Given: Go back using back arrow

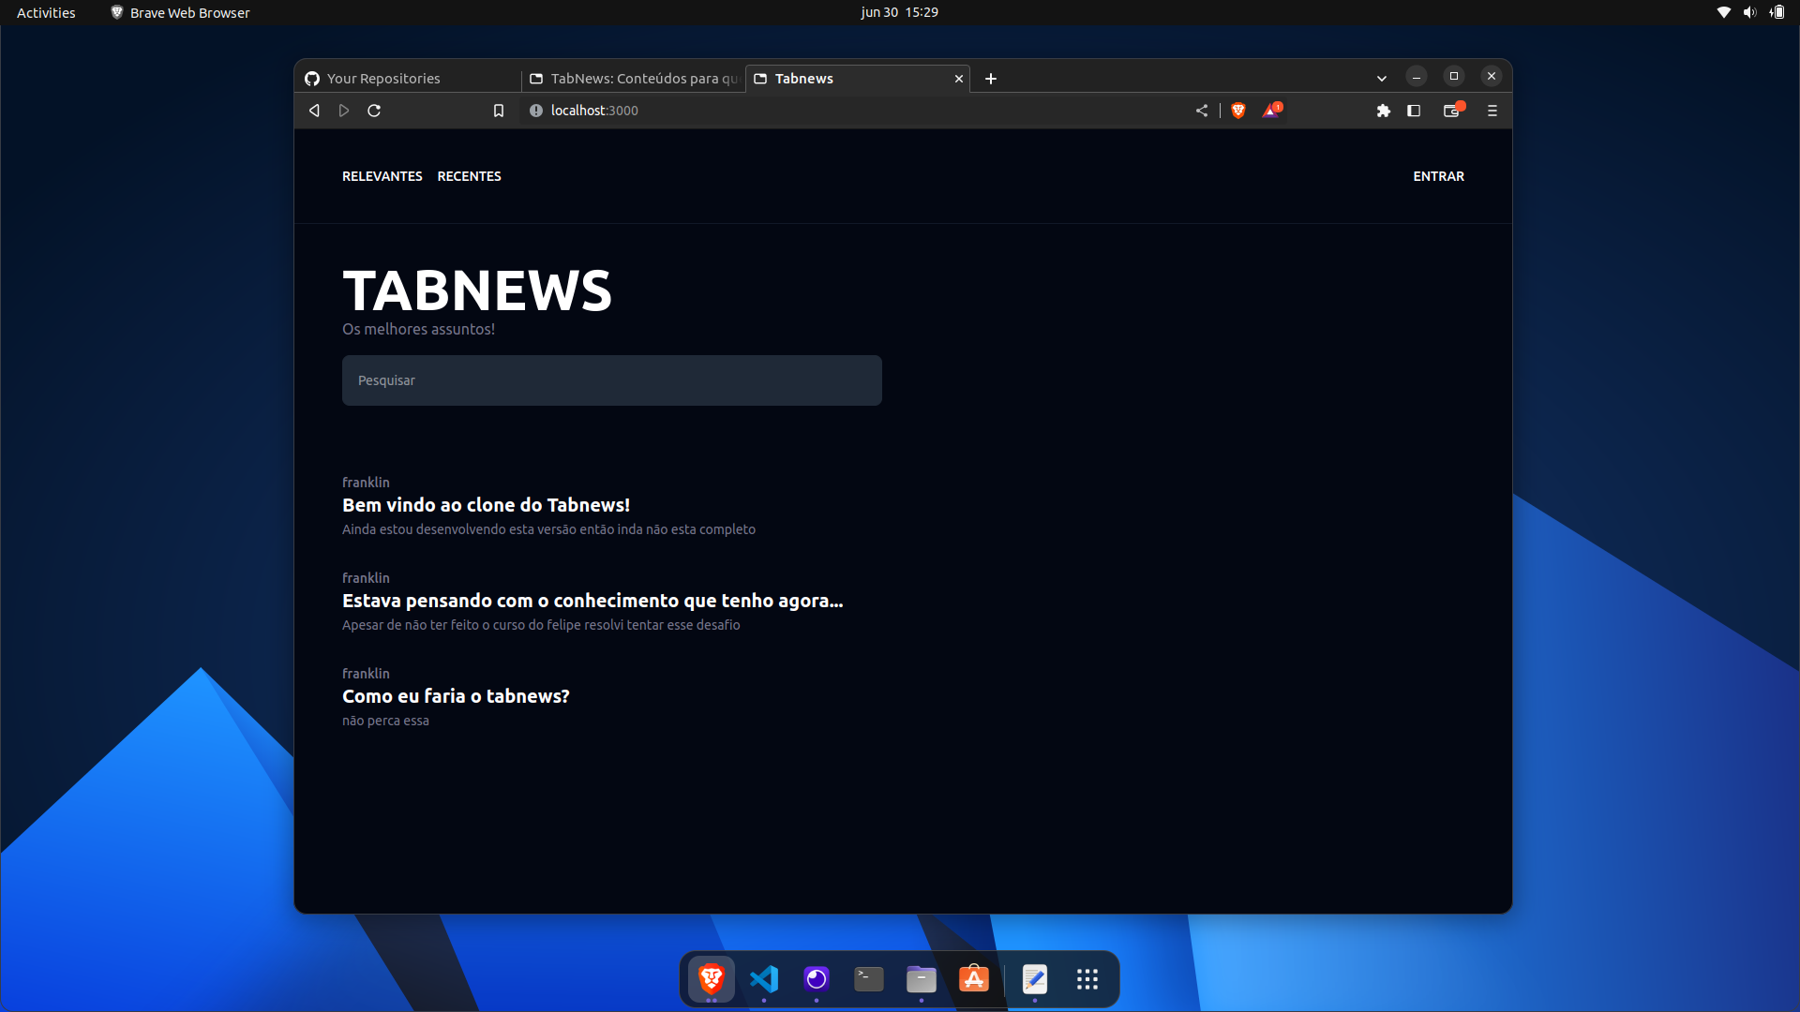Looking at the screenshot, I should pos(314,111).
